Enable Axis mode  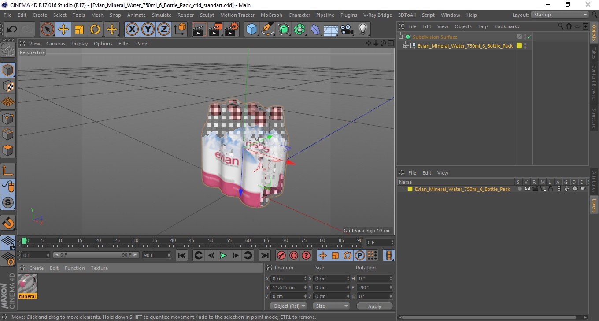pos(8,171)
